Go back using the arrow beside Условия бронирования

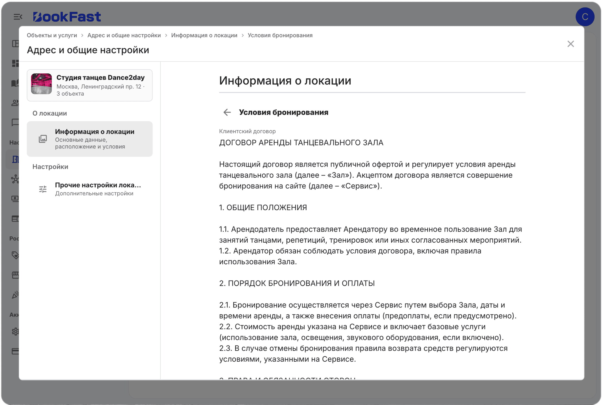227,112
